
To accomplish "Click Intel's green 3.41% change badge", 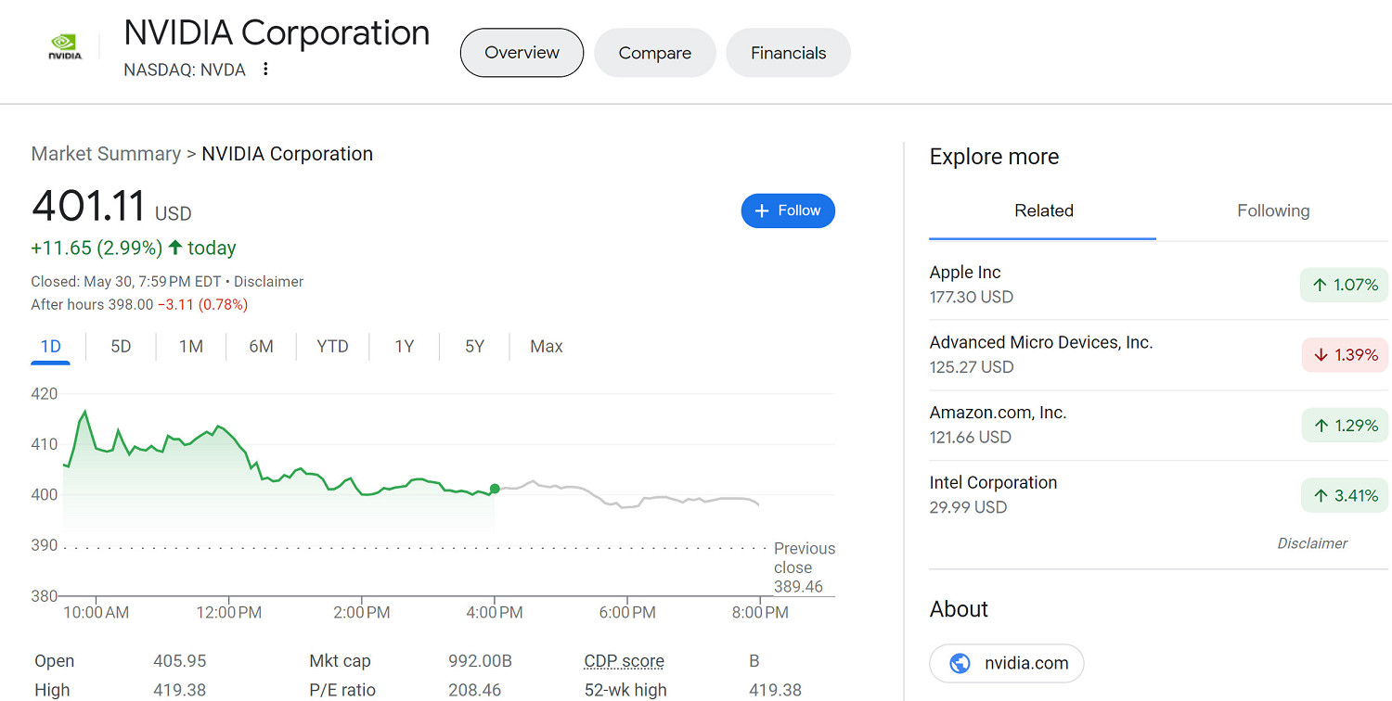I will tap(1344, 496).
